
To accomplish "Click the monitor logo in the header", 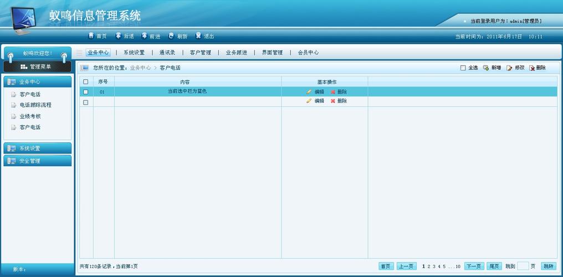I will [23, 20].
